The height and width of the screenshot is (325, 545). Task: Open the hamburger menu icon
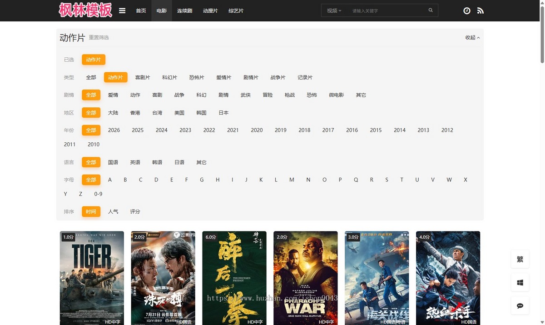click(122, 10)
